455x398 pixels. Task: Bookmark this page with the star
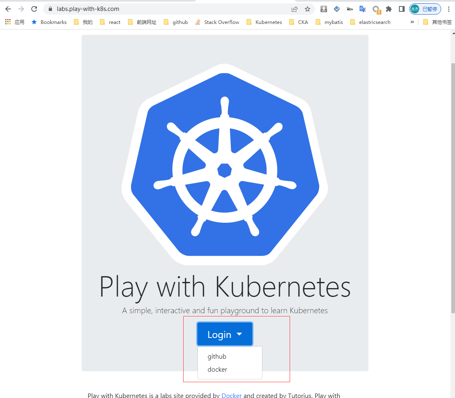(x=308, y=9)
